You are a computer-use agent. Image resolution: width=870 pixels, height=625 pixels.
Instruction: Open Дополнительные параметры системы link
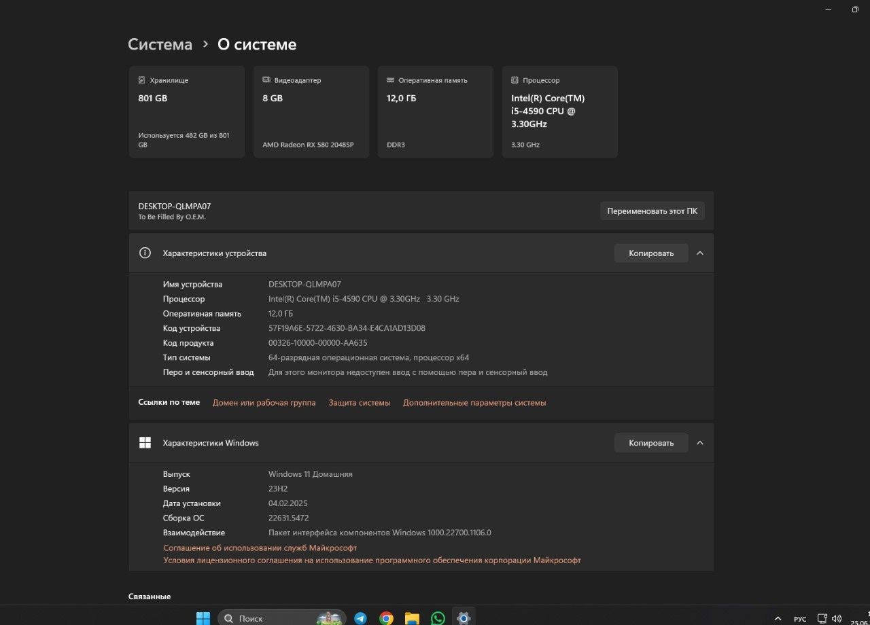coord(474,403)
